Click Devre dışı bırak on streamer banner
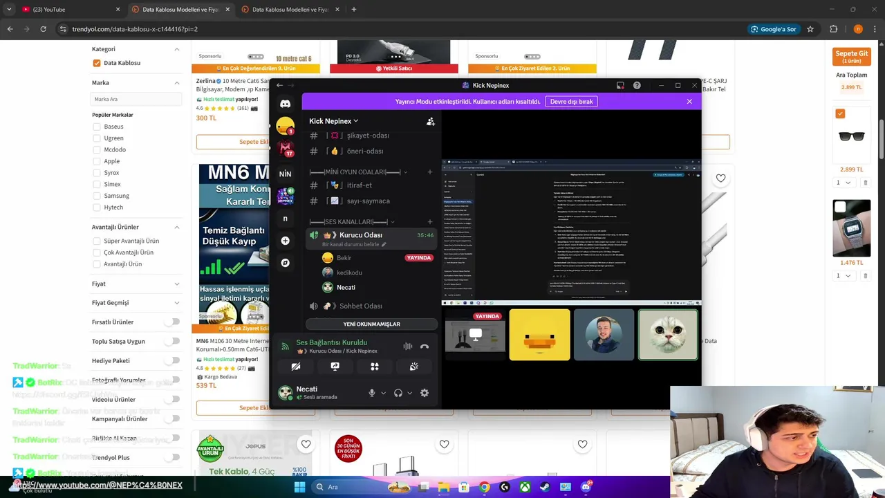 pyautogui.click(x=571, y=102)
